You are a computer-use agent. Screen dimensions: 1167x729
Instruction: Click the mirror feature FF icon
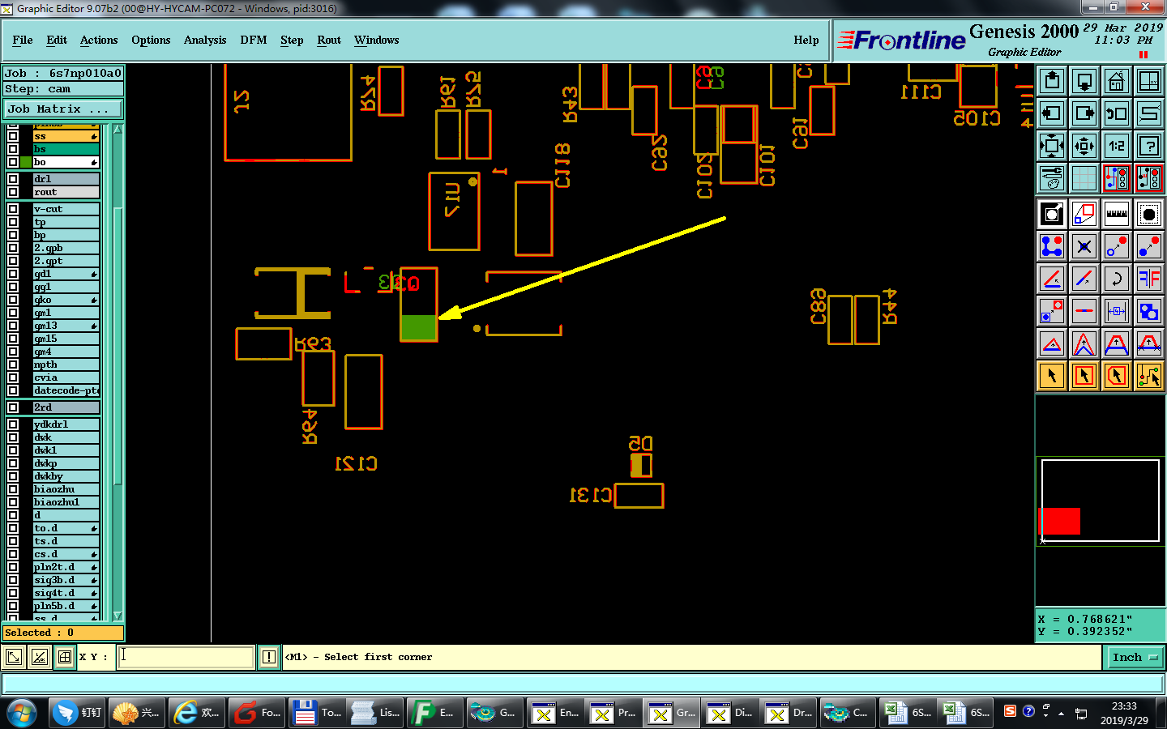(x=1149, y=279)
